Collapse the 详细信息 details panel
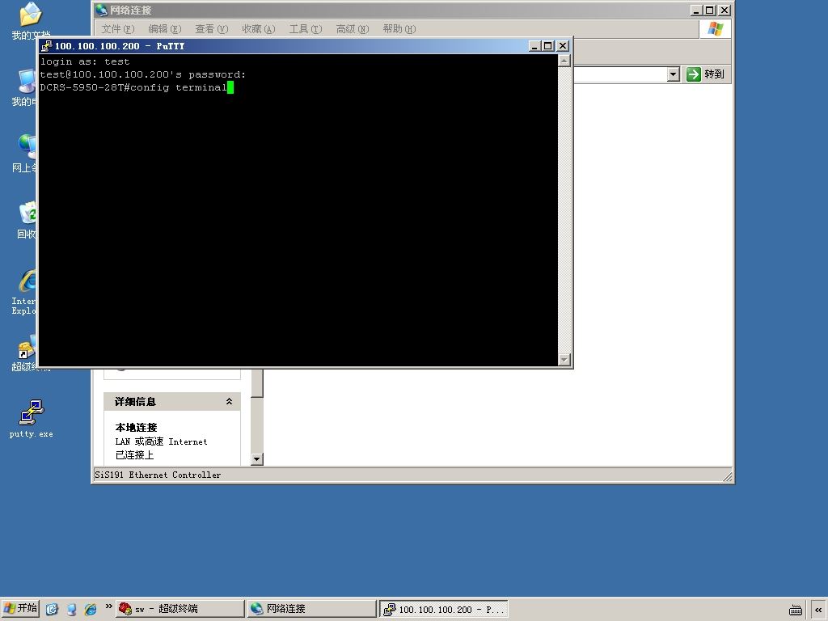Image resolution: width=828 pixels, height=621 pixels. point(229,401)
